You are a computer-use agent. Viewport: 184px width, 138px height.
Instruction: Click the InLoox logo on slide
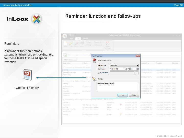[x=25, y=19]
